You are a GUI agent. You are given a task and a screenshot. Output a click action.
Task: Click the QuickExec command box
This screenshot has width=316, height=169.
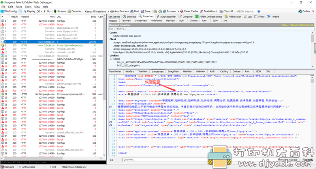pyautogui.click(x=53, y=162)
